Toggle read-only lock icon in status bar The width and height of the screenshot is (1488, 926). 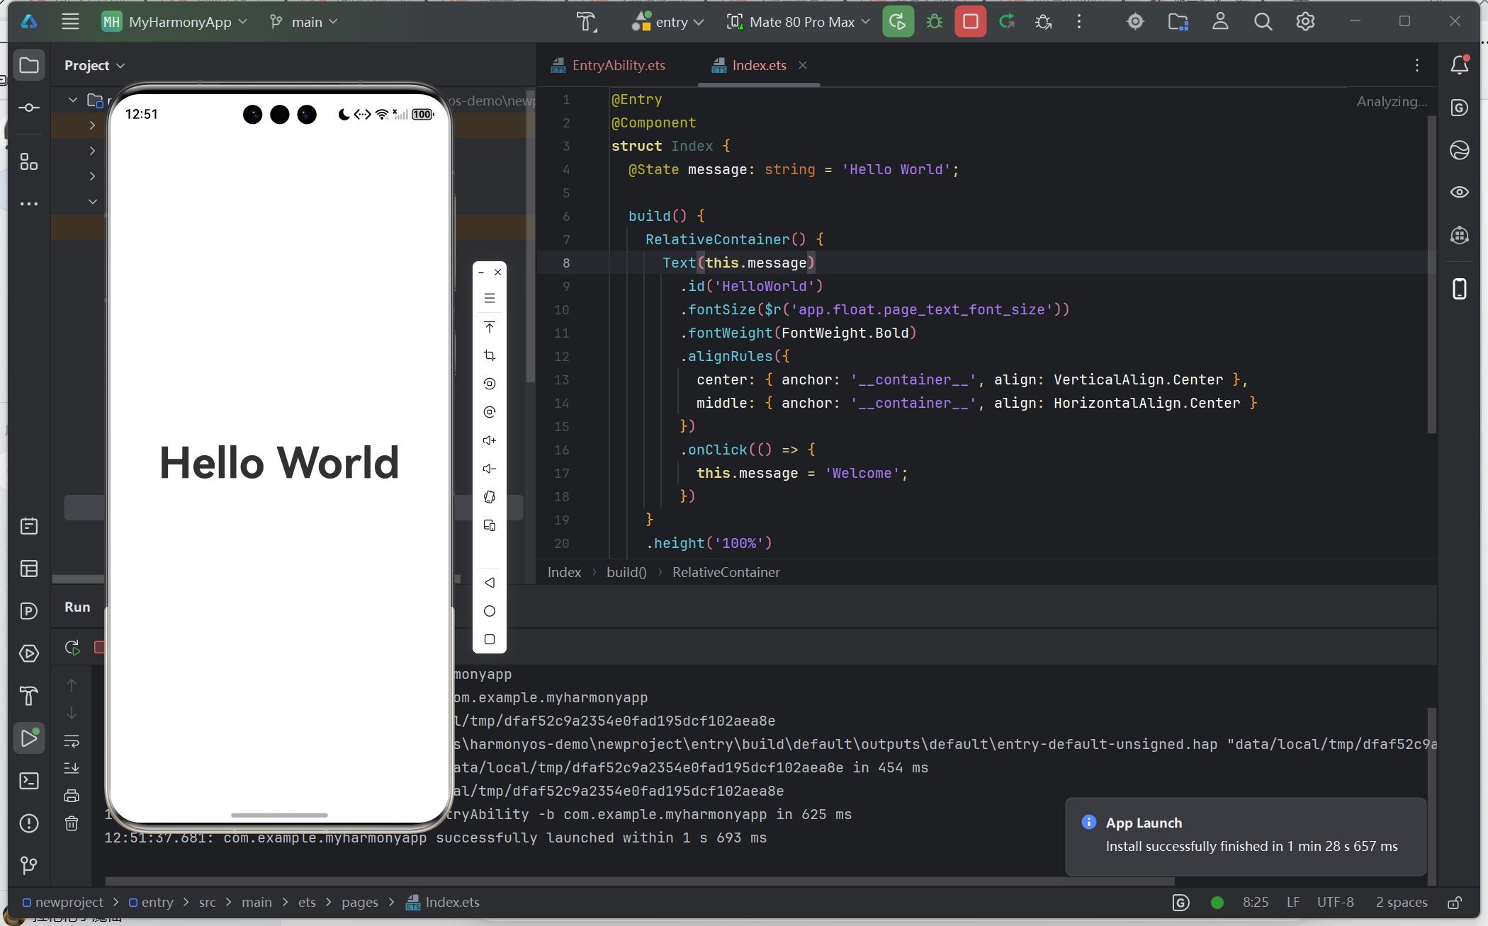(1454, 902)
